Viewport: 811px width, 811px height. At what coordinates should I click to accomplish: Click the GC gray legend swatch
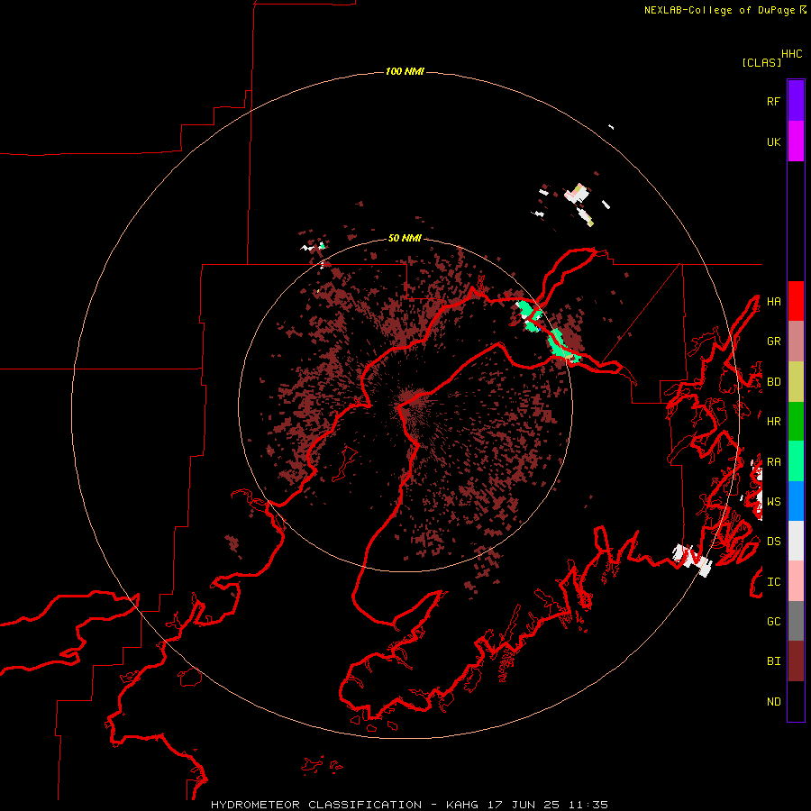click(x=796, y=621)
